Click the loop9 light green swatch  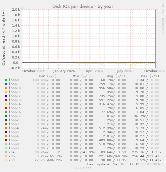click(x=6, y=148)
